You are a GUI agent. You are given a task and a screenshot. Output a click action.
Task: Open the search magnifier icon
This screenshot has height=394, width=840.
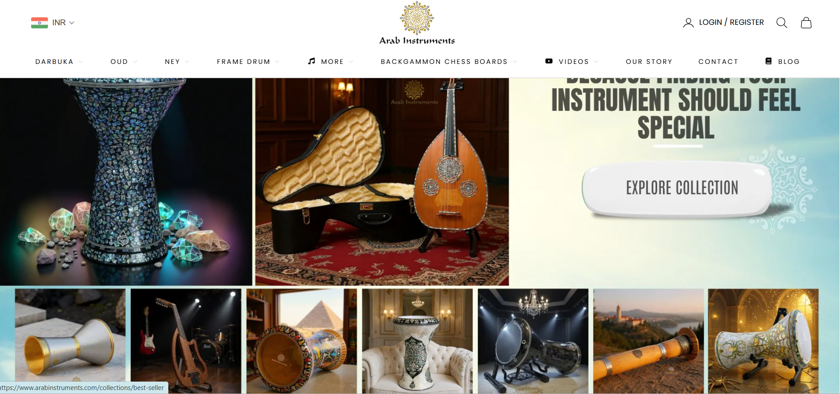click(x=781, y=23)
